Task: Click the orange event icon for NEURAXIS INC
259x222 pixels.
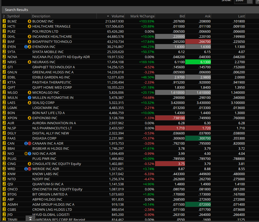Action: (x=29, y=62)
